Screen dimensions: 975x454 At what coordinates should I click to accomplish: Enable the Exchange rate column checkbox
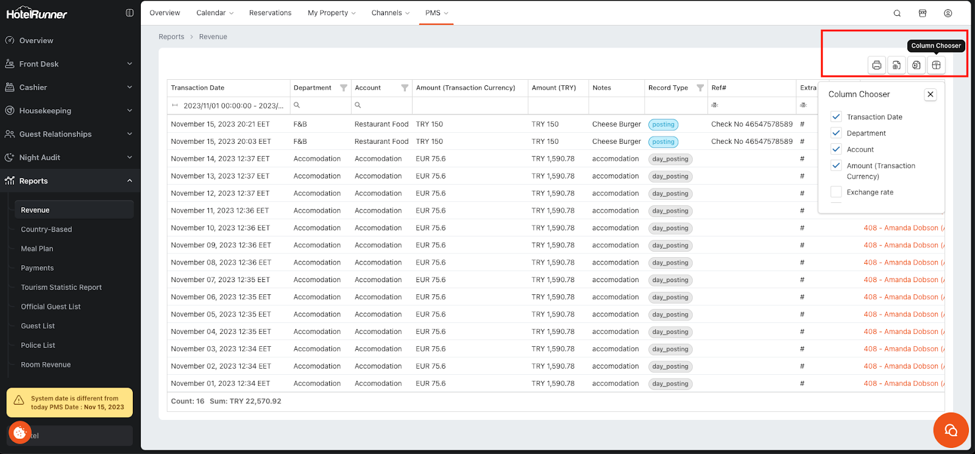tap(836, 192)
